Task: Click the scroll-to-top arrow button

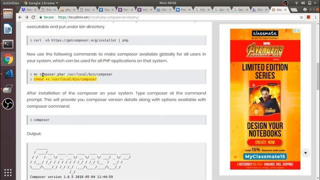Action: [305, 153]
